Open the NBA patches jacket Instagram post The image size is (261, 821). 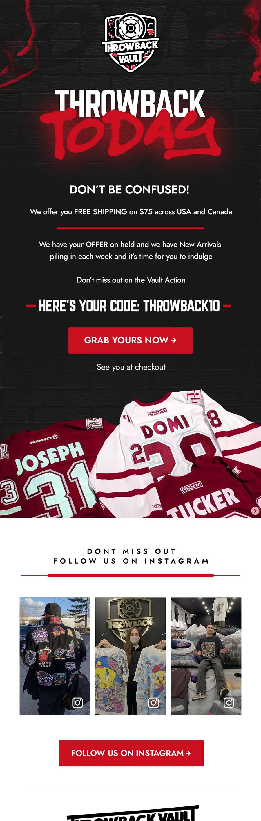(55, 656)
